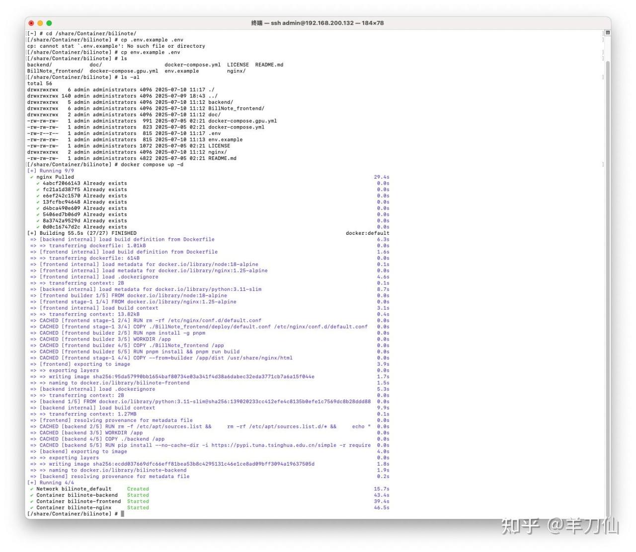Click the cached 'RUN pip install --no-cache-dir' step

pos(200,445)
